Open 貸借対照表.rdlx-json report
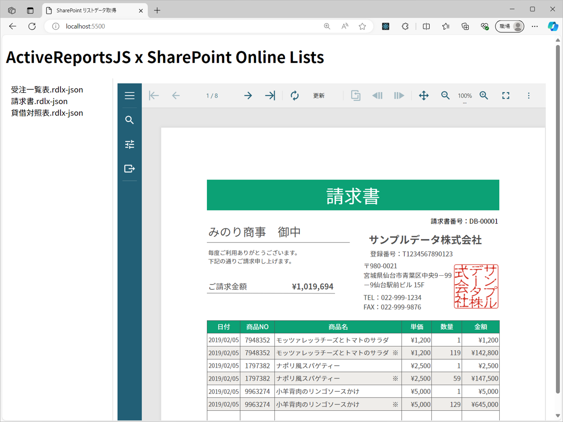 pyautogui.click(x=47, y=113)
